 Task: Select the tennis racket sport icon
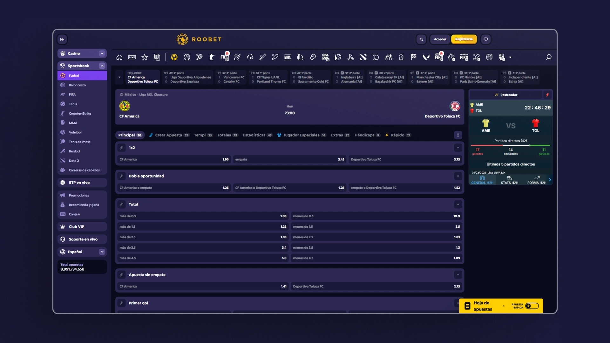pos(199,57)
